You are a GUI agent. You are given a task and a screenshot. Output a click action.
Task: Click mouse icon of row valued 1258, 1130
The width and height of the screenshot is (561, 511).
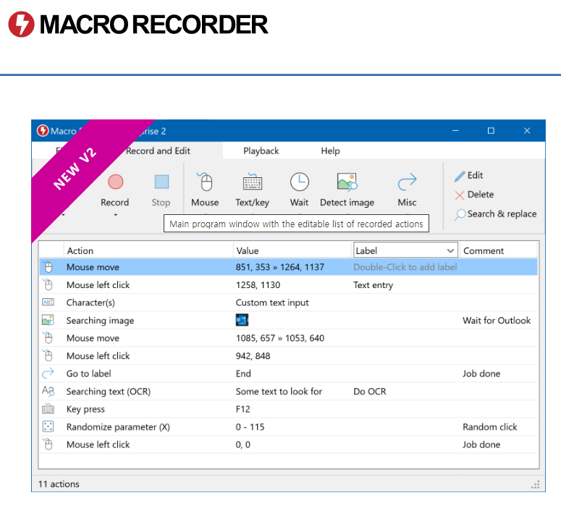pos(48,284)
